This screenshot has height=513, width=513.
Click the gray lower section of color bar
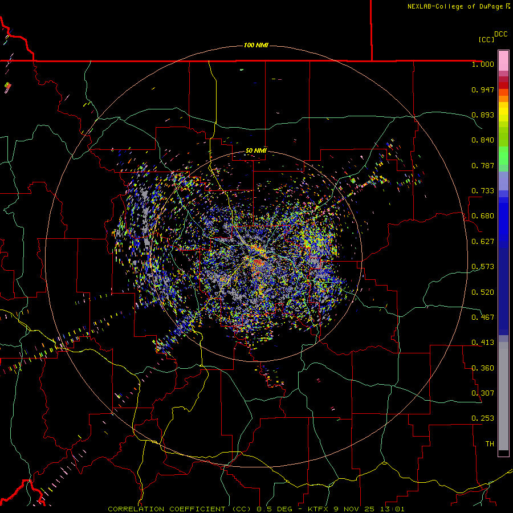(x=503, y=396)
